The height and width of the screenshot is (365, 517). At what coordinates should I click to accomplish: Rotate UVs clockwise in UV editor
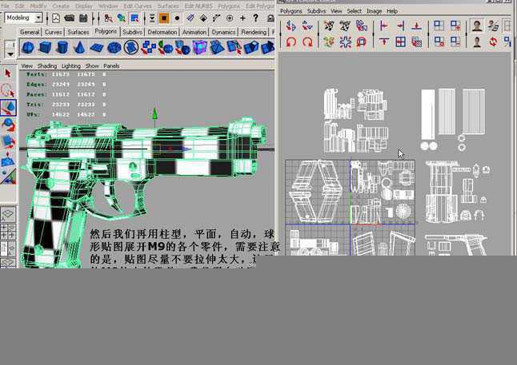point(307,42)
